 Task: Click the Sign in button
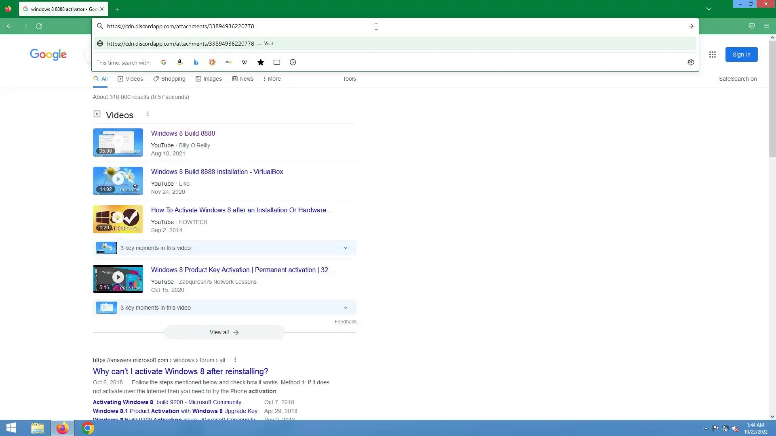pos(741,55)
